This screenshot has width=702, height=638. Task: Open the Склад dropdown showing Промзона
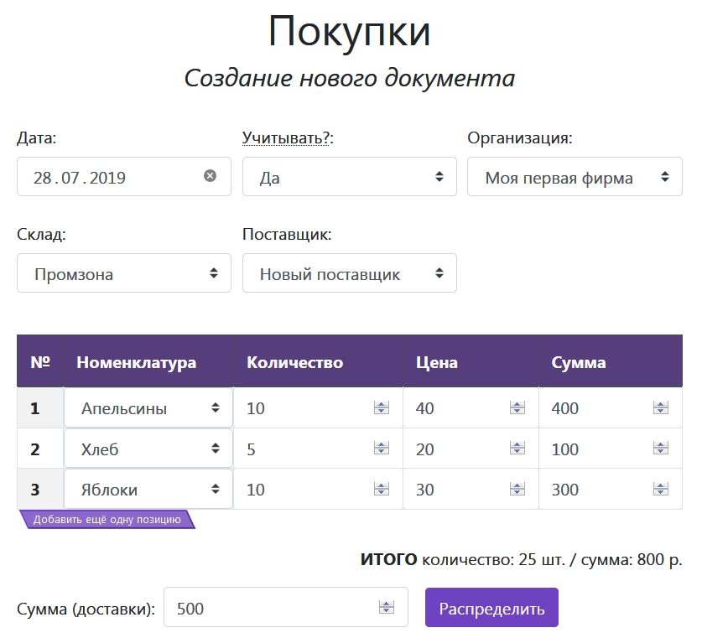[124, 273]
